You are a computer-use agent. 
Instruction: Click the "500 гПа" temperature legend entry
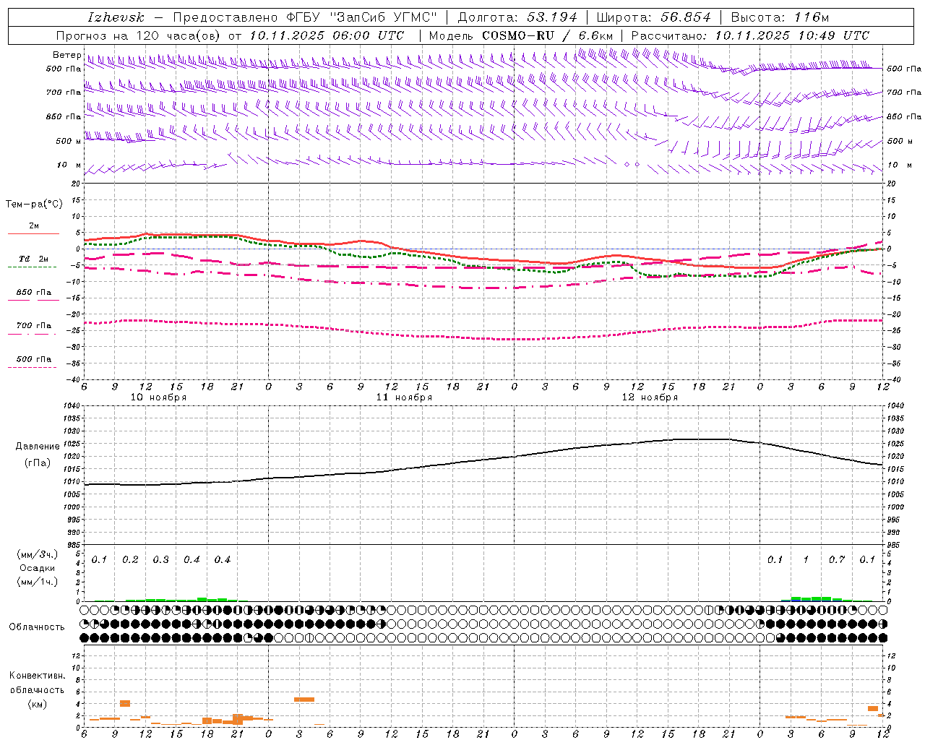tap(33, 359)
